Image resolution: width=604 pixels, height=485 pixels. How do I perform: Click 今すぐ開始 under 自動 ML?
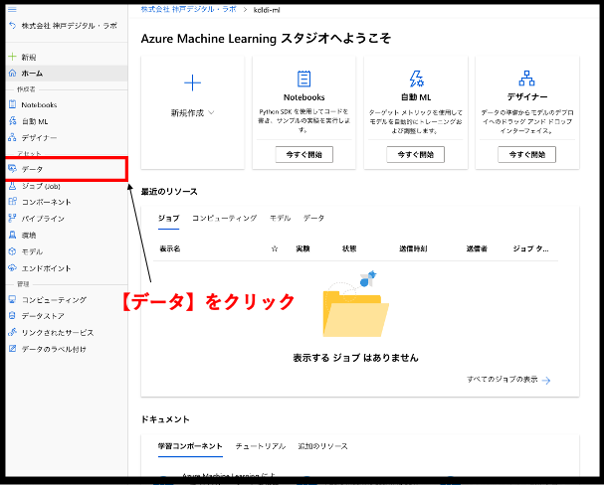[x=416, y=155]
